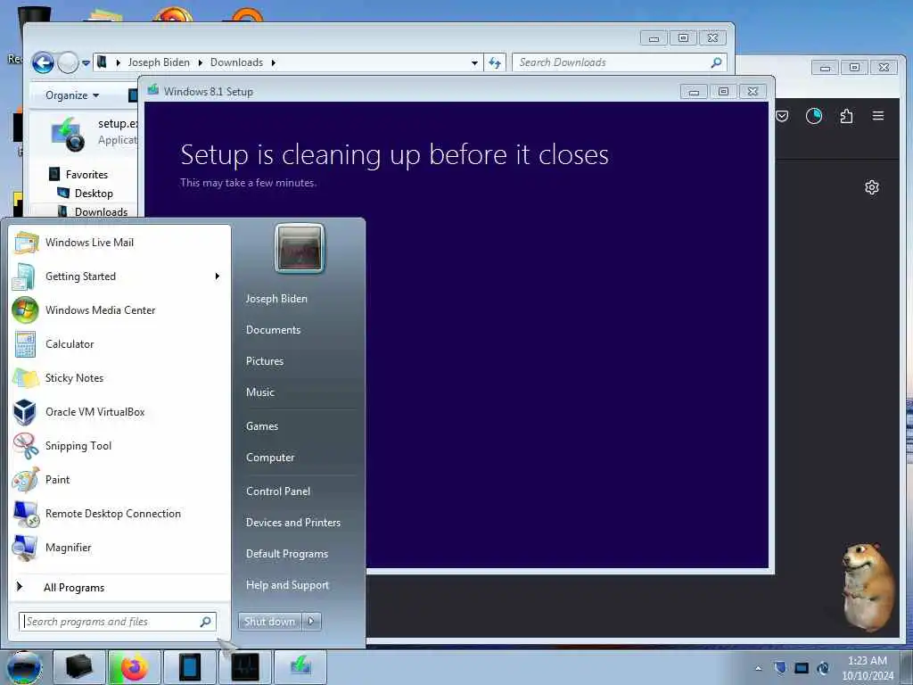
Task: Open the Firefox extensions puzzle icon
Action: 846,116
